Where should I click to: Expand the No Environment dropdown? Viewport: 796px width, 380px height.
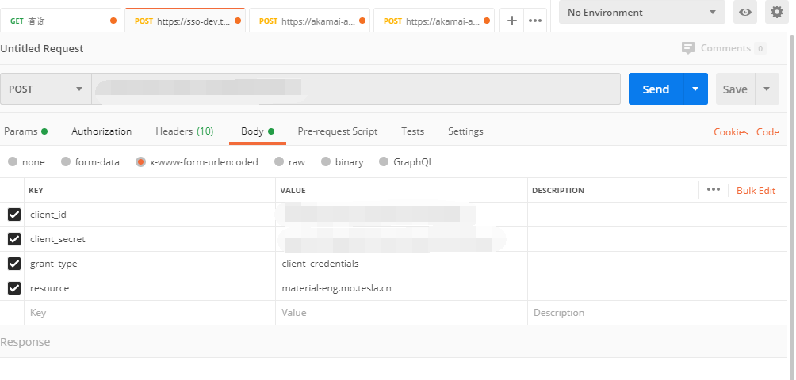(x=641, y=12)
